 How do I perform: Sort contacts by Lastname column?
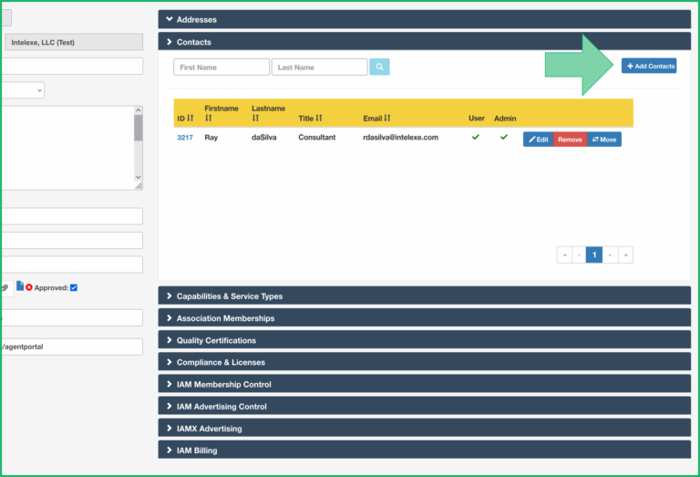click(255, 118)
